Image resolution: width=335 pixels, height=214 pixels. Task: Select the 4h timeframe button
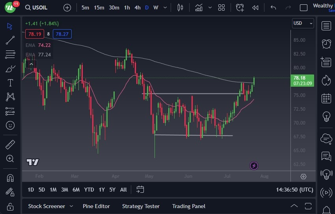point(137,7)
